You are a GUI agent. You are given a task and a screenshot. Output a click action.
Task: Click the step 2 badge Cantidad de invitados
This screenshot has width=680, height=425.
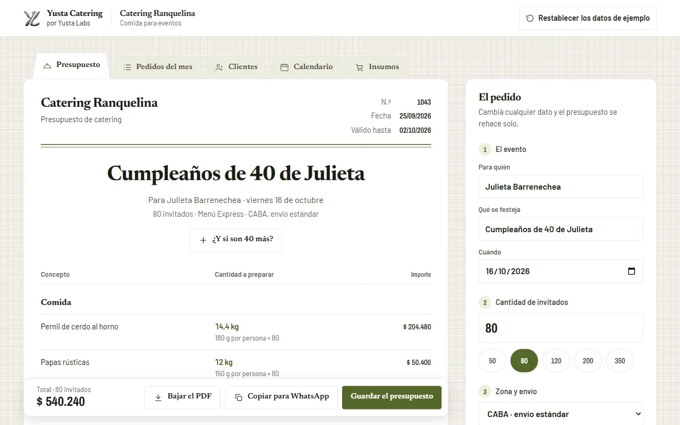[484, 302]
